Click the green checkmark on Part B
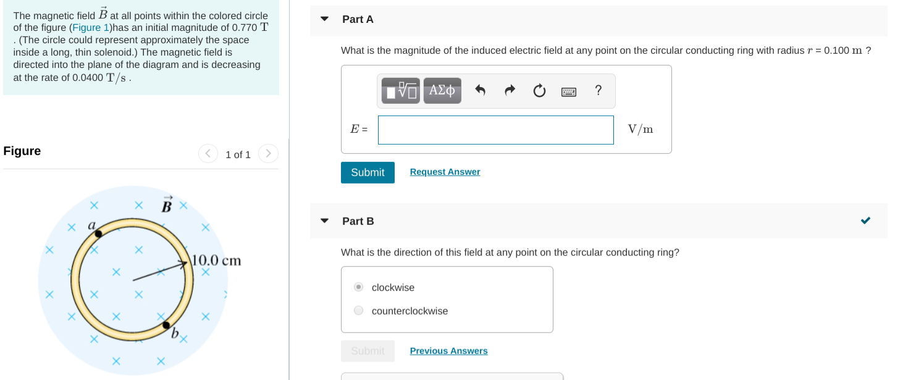 point(865,220)
